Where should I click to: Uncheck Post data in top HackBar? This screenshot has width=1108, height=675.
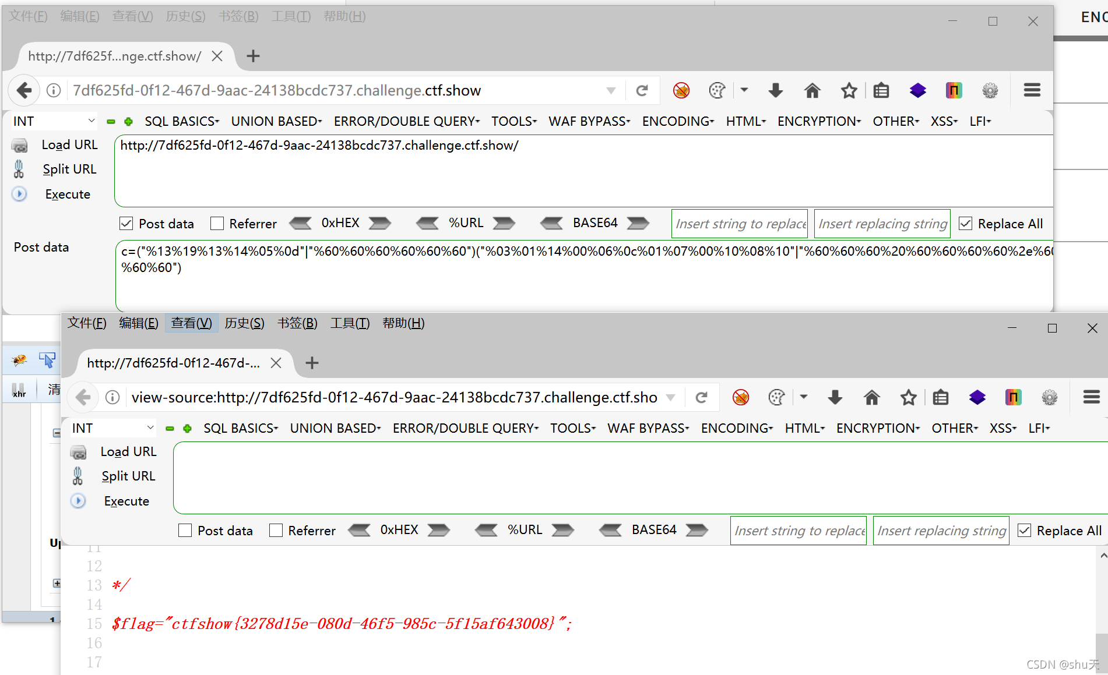pyautogui.click(x=126, y=224)
